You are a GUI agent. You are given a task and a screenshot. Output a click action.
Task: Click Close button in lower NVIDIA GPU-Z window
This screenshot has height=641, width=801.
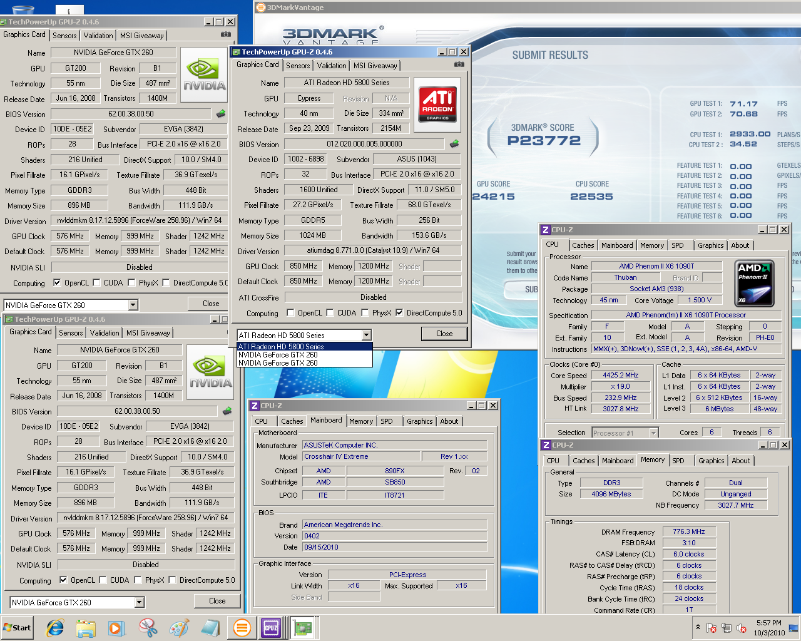pyautogui.click(x=217, y=601)
